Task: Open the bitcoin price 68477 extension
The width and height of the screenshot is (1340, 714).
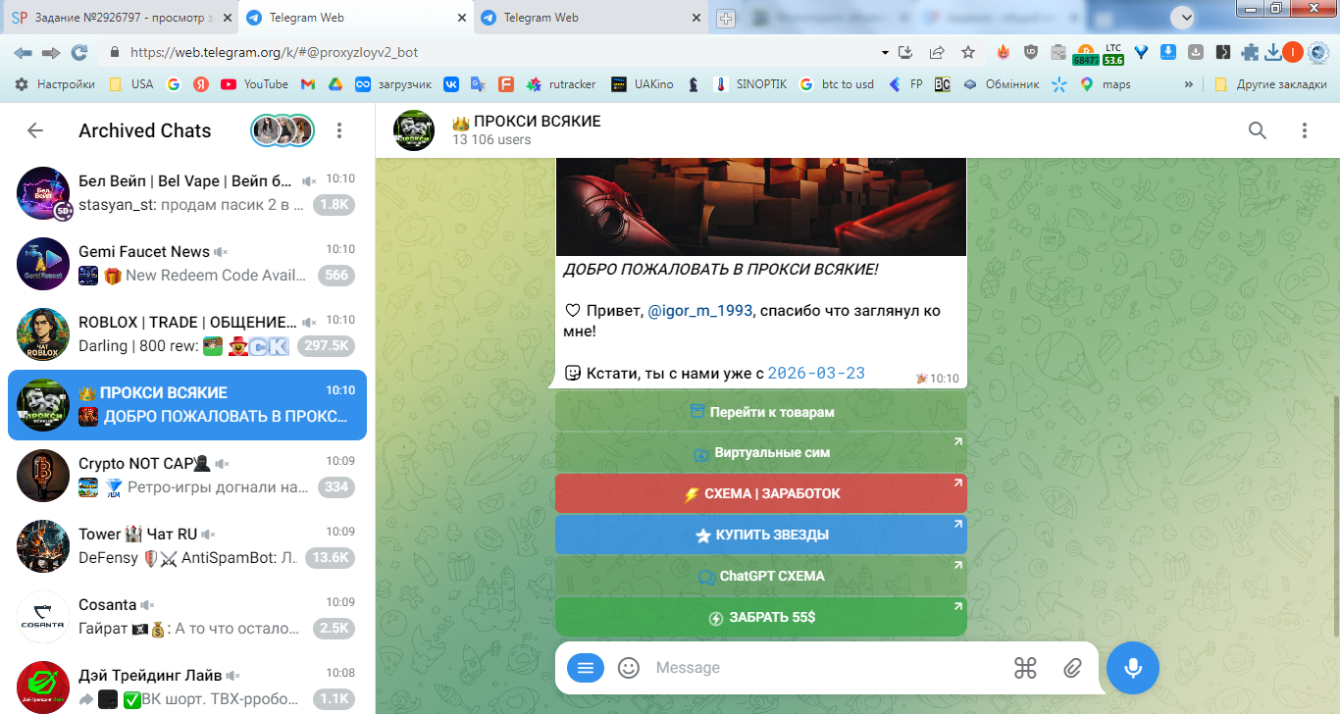Action: pyautogui.click(x=1086, y=53)
